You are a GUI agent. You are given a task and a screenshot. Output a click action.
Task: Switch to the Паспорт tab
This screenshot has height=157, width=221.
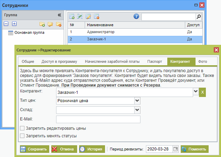pos(155,61)
